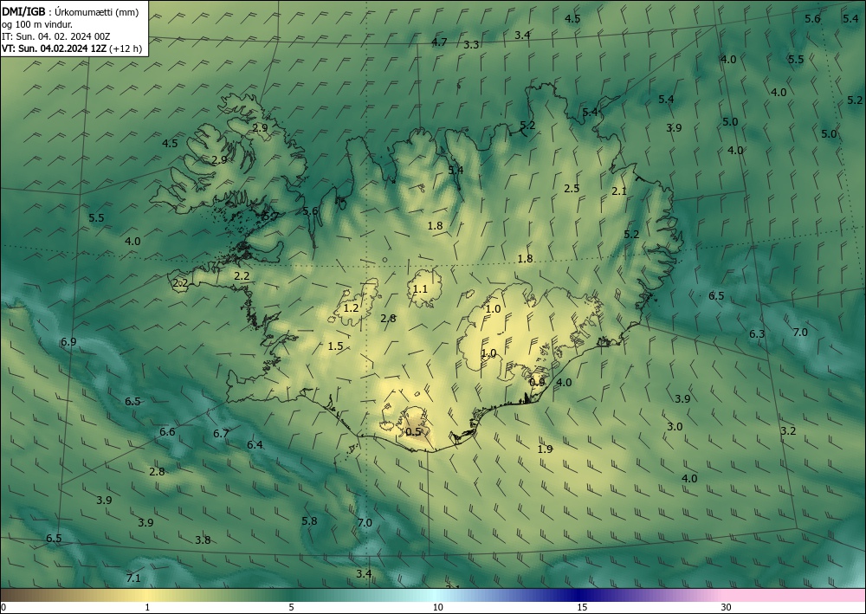Click the 'VT: Sun. 04.02.2024 12Z (+12 h)' line
The height and width of the screenshot is (614, 866).
coord(72,48)
